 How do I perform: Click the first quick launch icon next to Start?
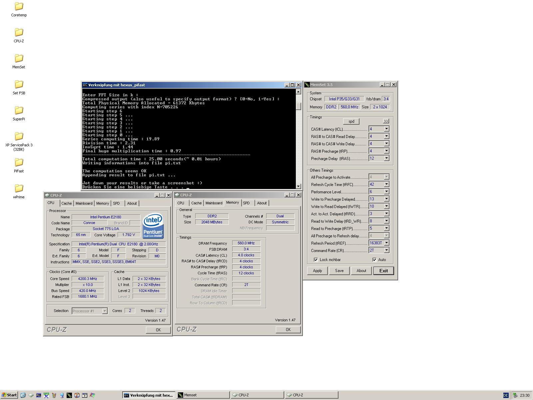[x=23, y=395]
